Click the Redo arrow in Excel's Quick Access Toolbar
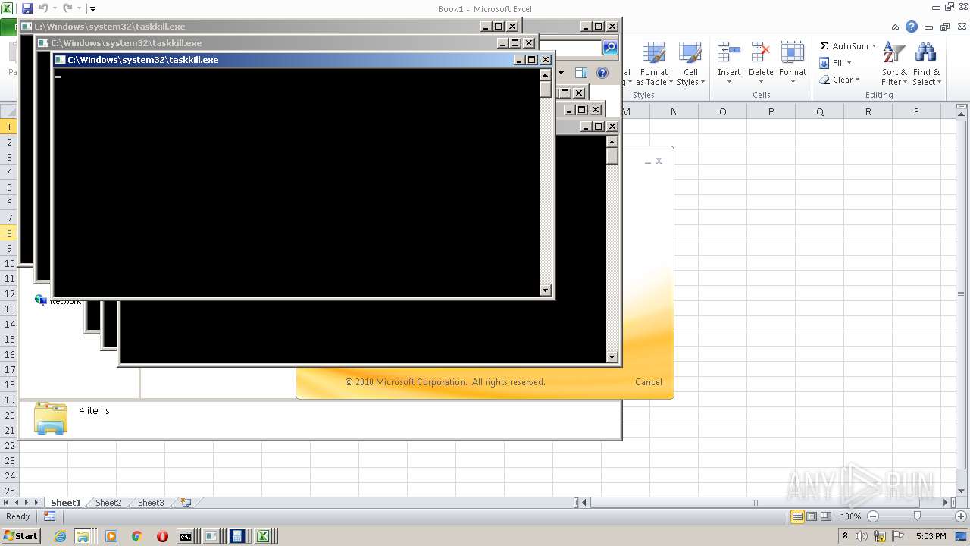This screenshot has width=970, height=546. click(67, 8)
